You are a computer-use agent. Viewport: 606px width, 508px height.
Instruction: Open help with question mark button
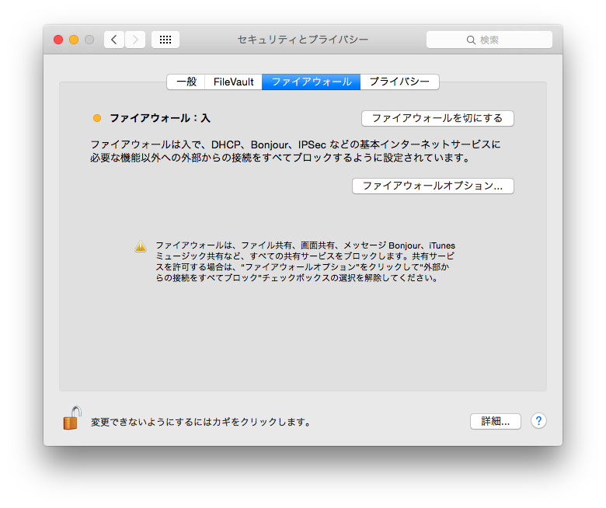538,421
